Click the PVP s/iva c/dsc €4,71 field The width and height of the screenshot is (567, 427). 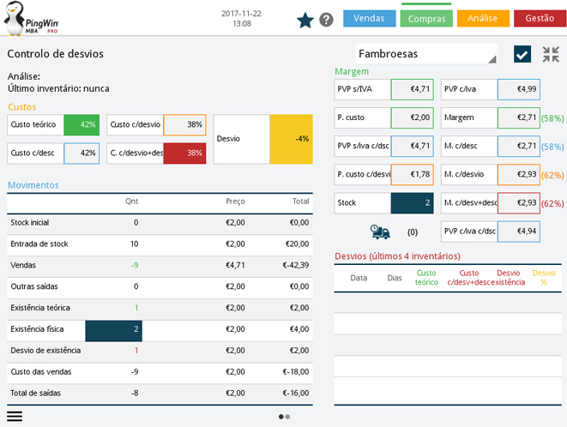point(412,146)
